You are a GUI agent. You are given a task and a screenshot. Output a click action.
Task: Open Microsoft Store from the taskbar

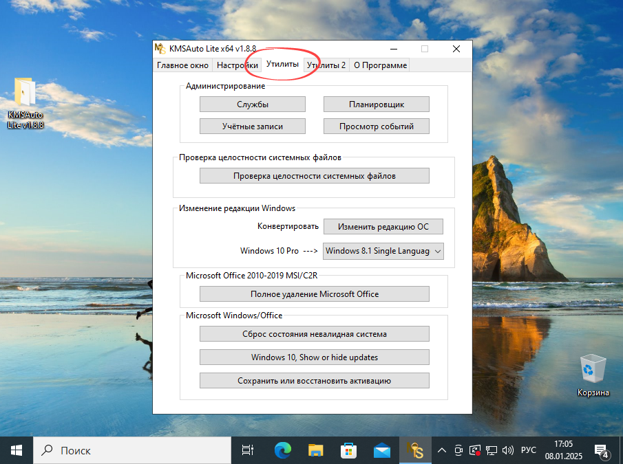pyautogui.click(x=348, y=450)
